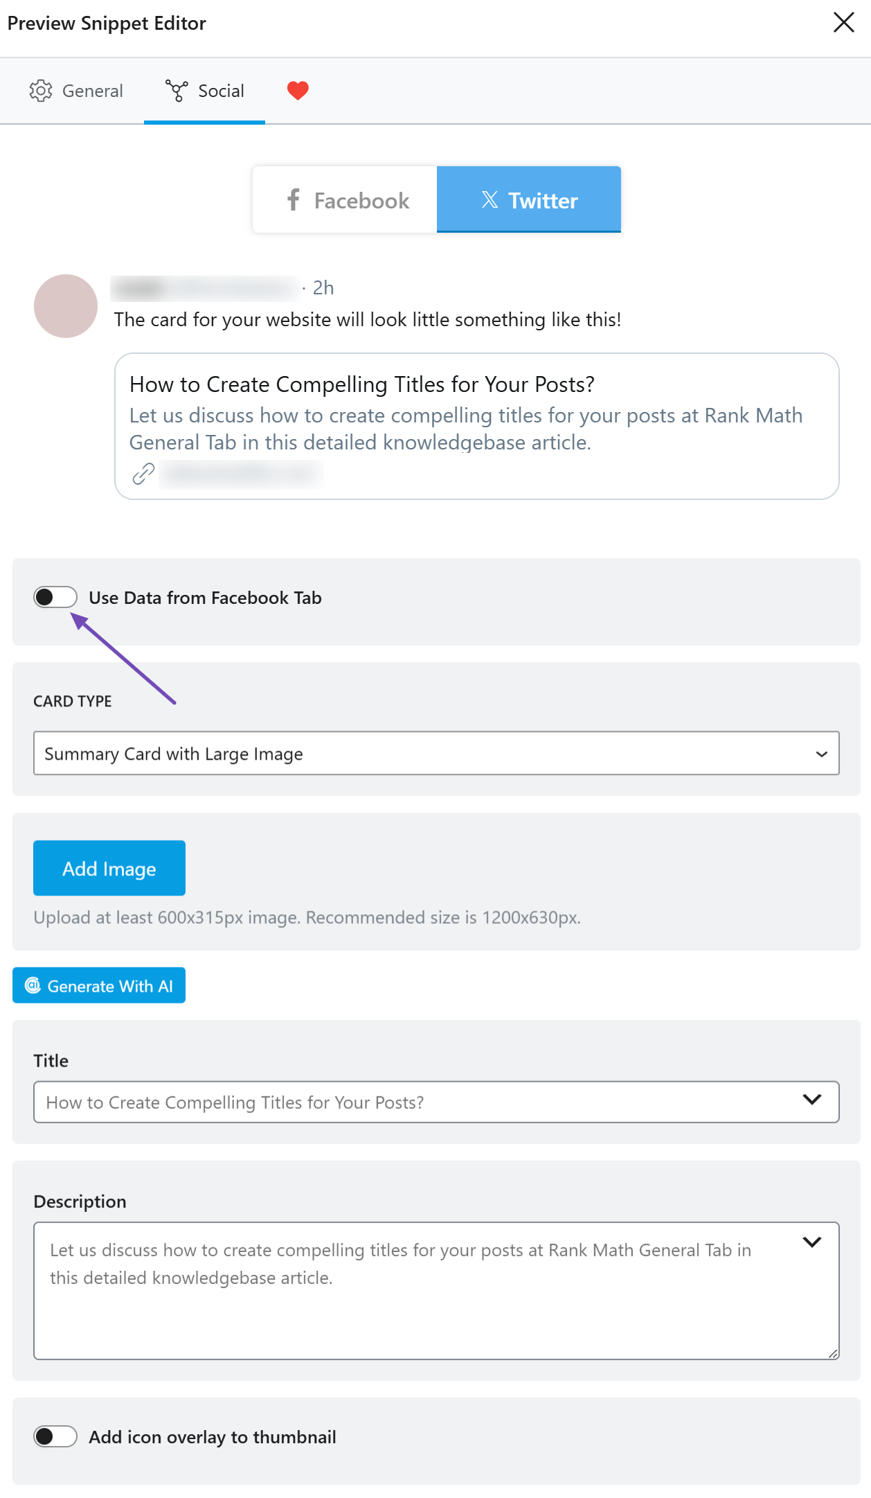Toggle Add icon overlay to thumbnail
The height and width of the screenshot is (1498, 871).
click(55, 1436)
